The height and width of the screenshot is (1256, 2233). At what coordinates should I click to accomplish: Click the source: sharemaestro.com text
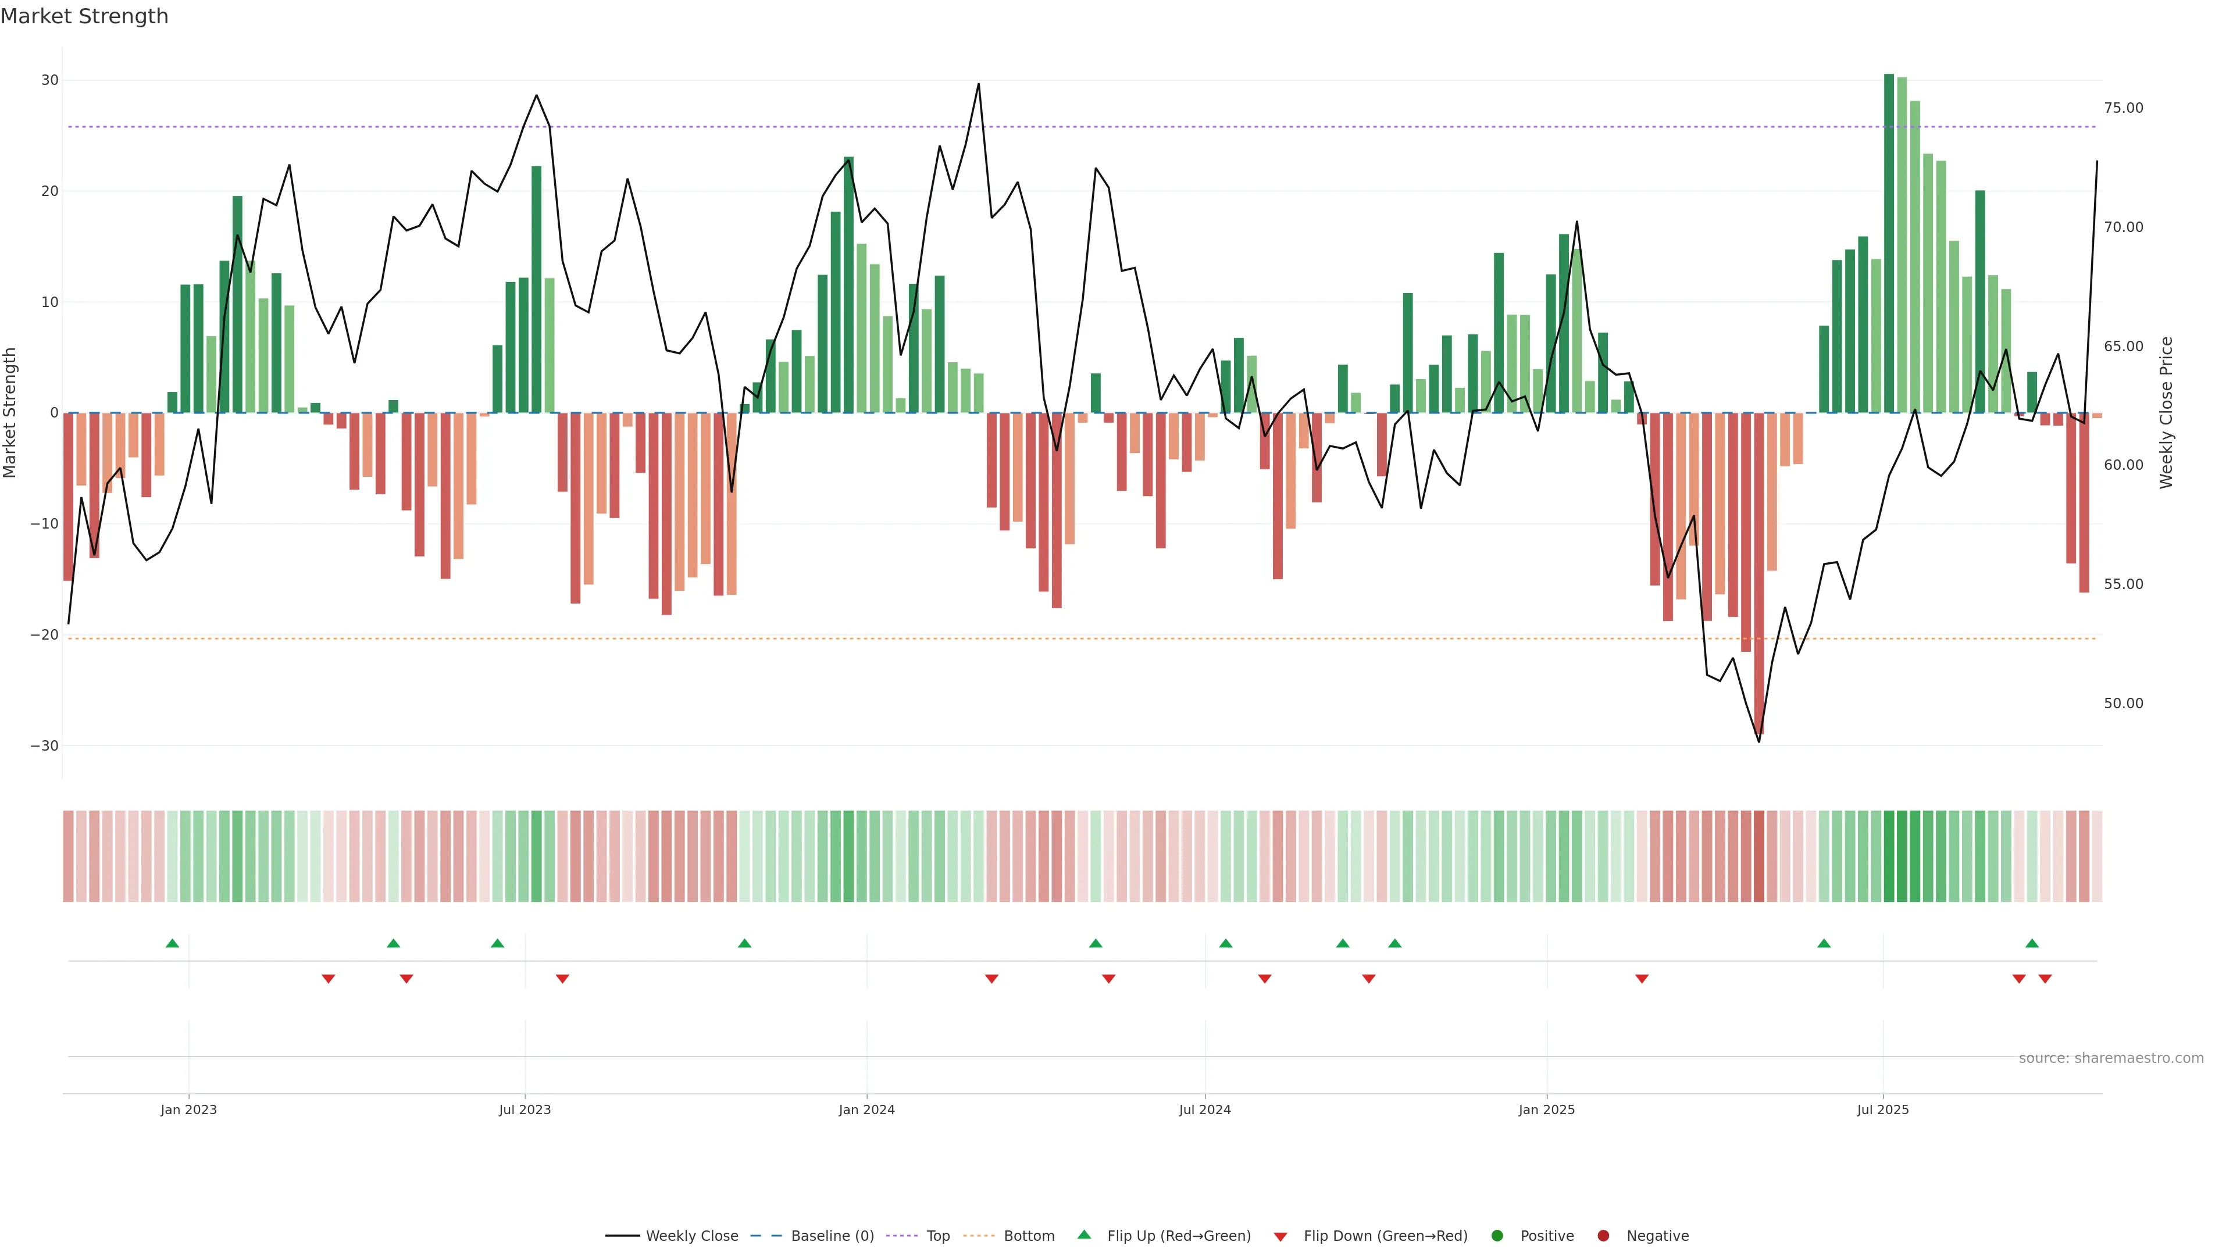(2111, 1058)
